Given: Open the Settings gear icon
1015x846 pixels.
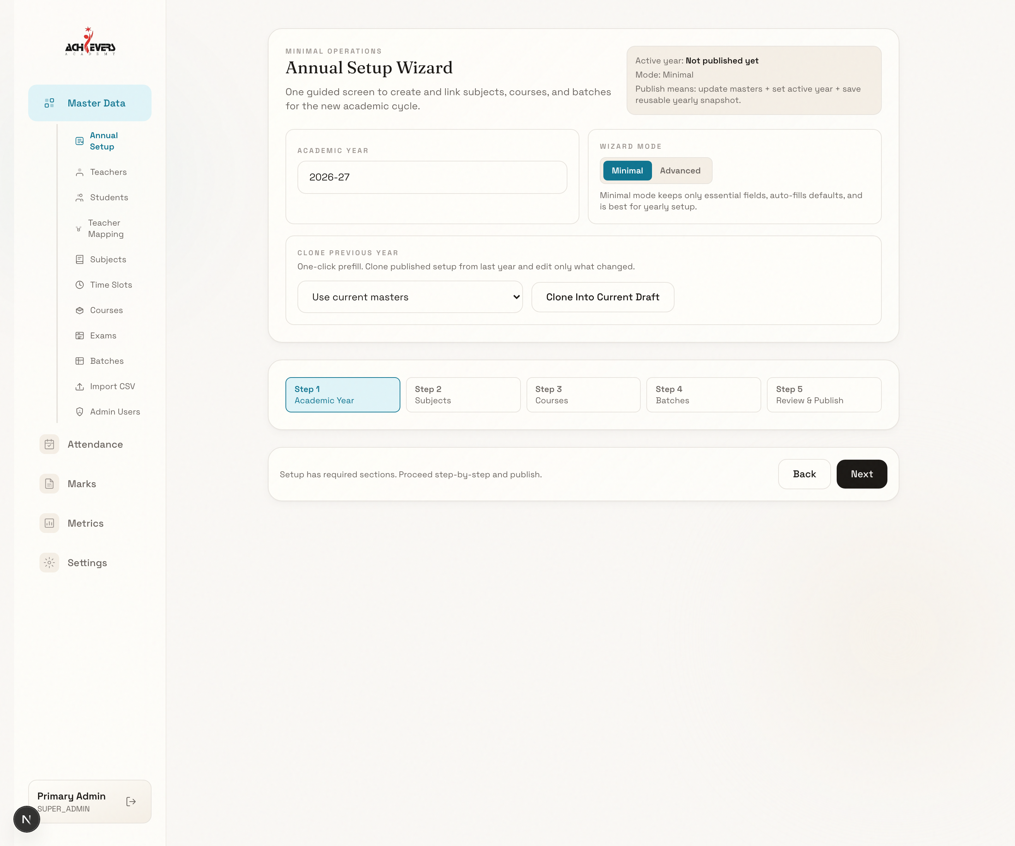Looking at the screenshot, I should [49, 563].
